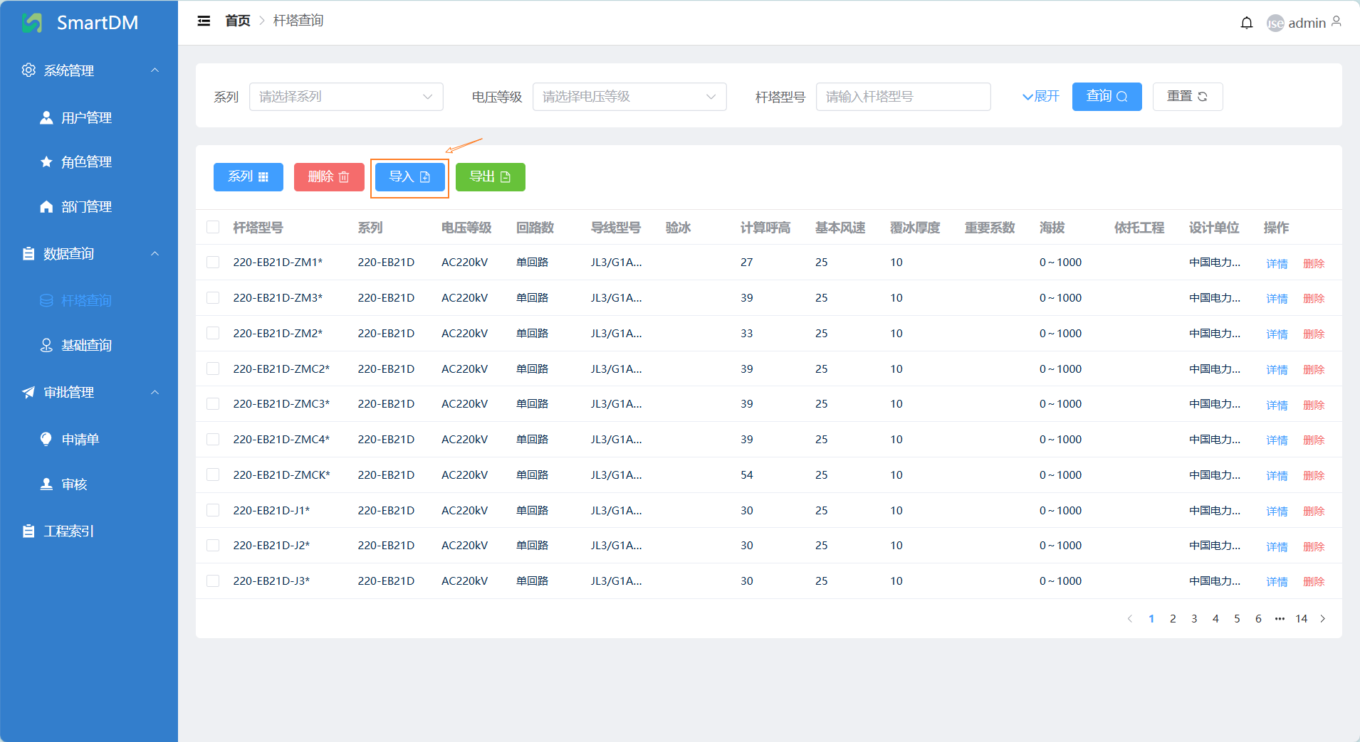Viewport: 1360px width, 742px height.
Task: Click the 杆塔查询 database icon
Action: click(46, 300)
